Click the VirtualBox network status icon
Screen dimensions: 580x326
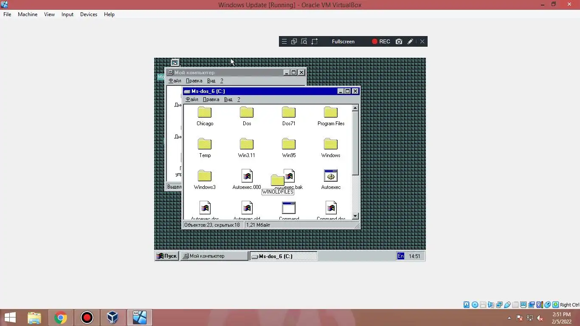499,305
